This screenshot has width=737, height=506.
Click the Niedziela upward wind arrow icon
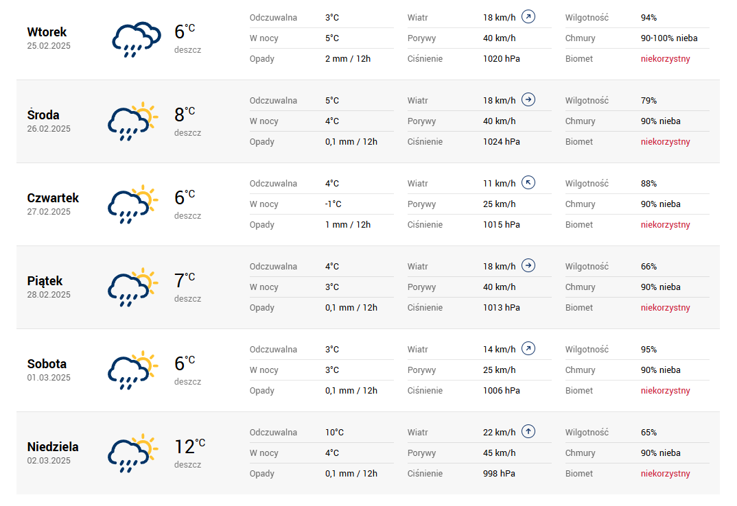(528, 431)
